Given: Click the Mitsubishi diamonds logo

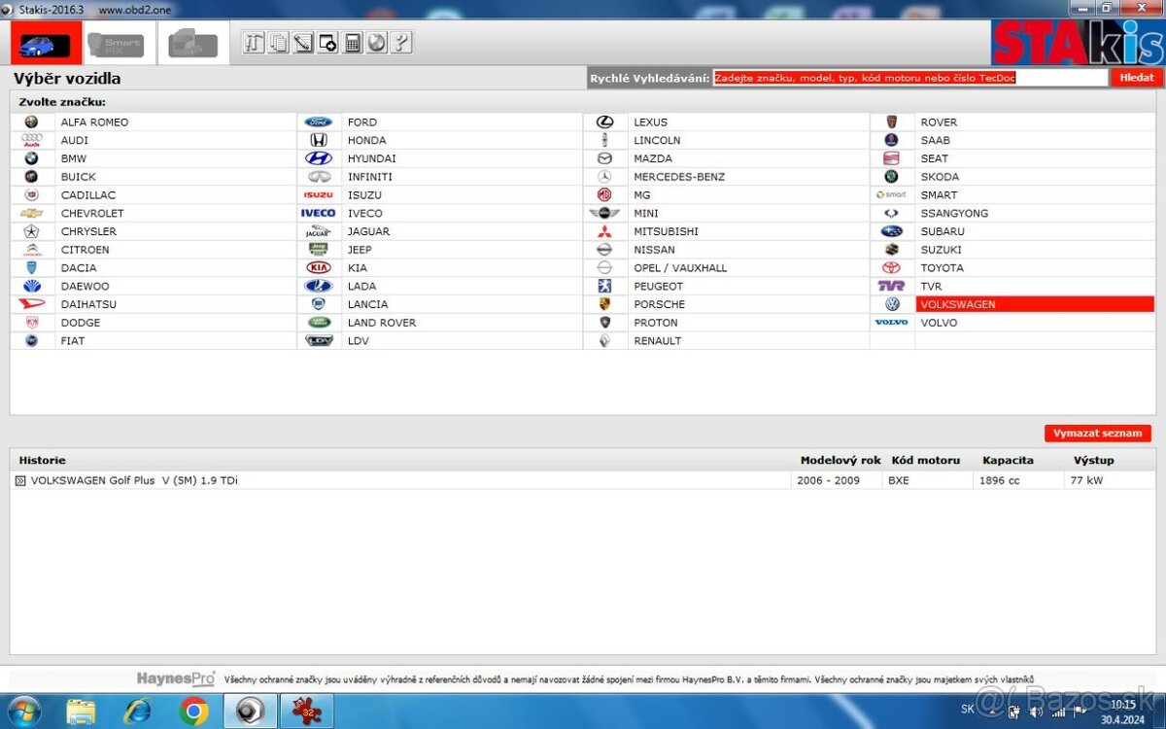Looking at the screenshot, I should pyautogui.click(x=604, y=231).
